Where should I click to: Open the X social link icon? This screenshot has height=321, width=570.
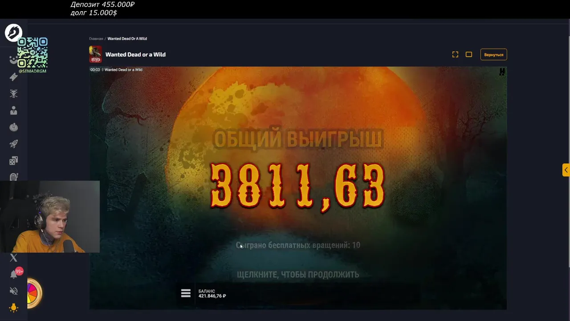13,258
